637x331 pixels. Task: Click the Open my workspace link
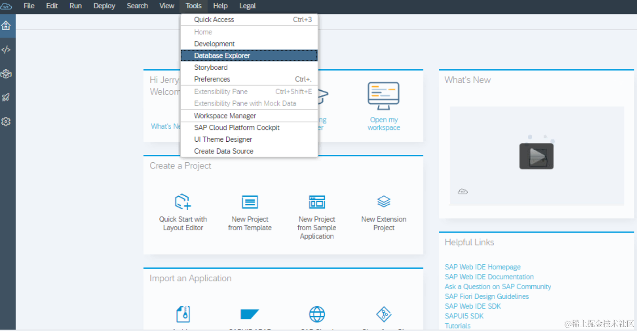click(x=384, y=124)
